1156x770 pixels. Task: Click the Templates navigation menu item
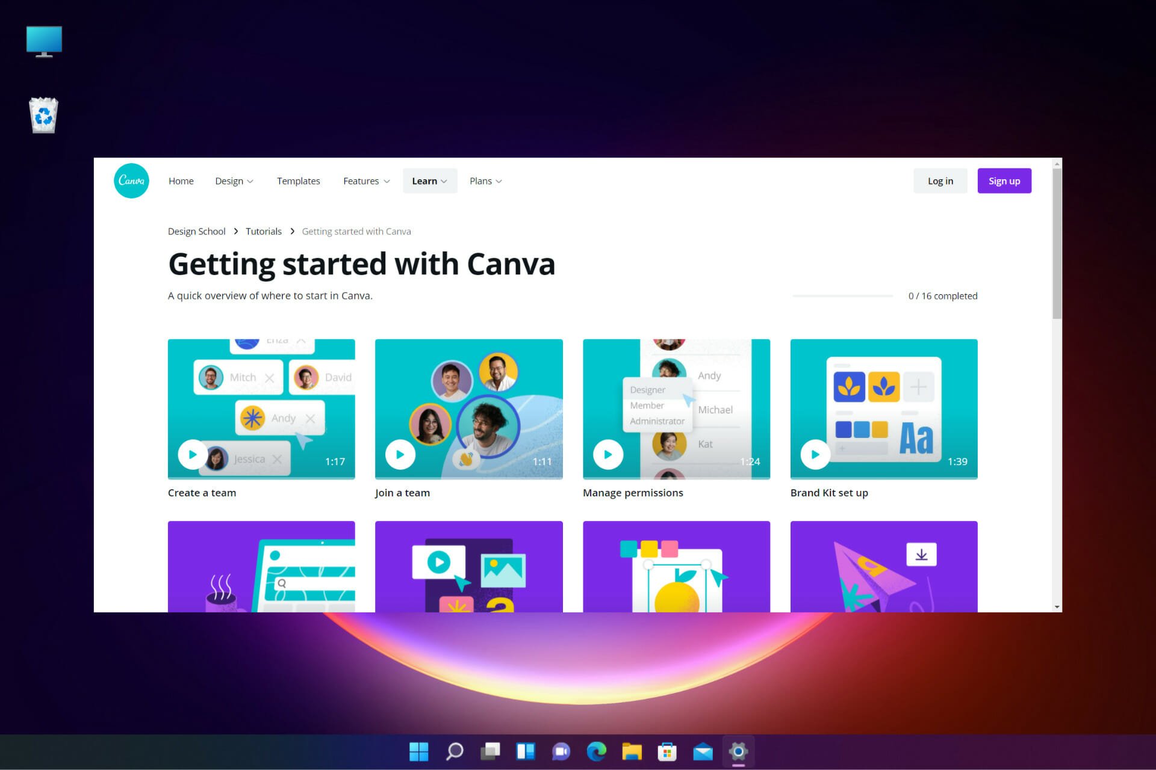(299, 180)
